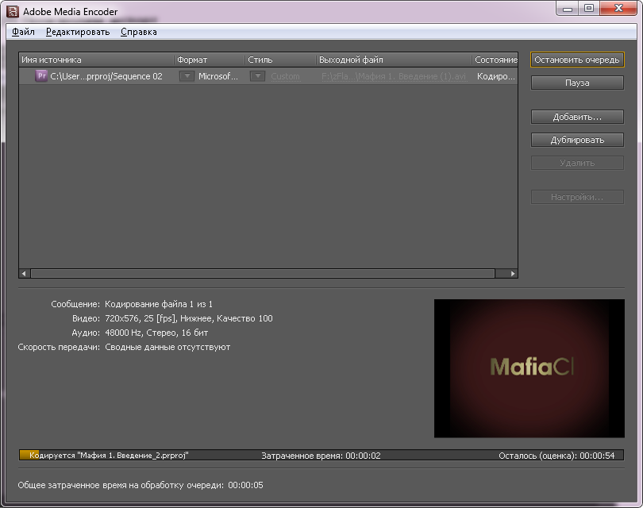Click the Стиль column header
The width and height of the screenshot is (643, 508).
(x=281, y=60)
